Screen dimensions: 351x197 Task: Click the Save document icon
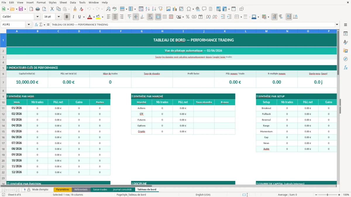[x=21, y=9]
